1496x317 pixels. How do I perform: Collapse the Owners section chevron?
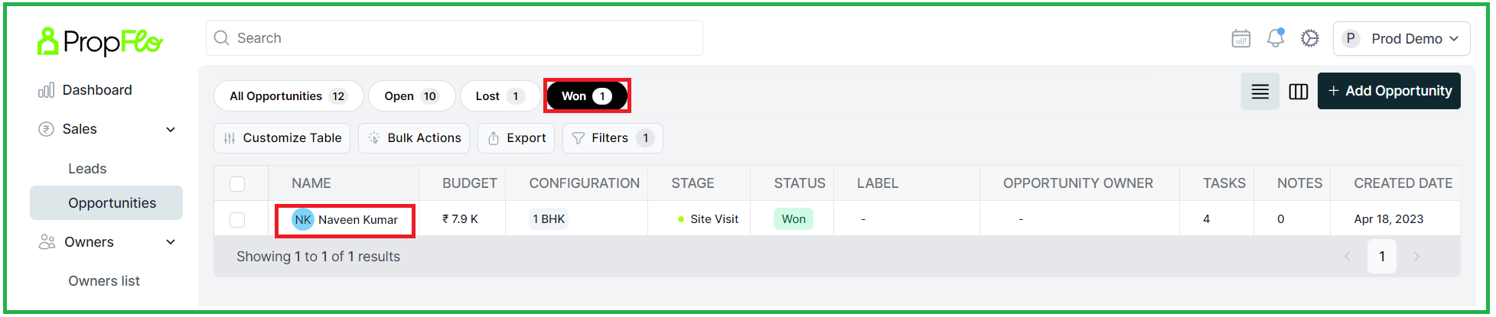171,242
